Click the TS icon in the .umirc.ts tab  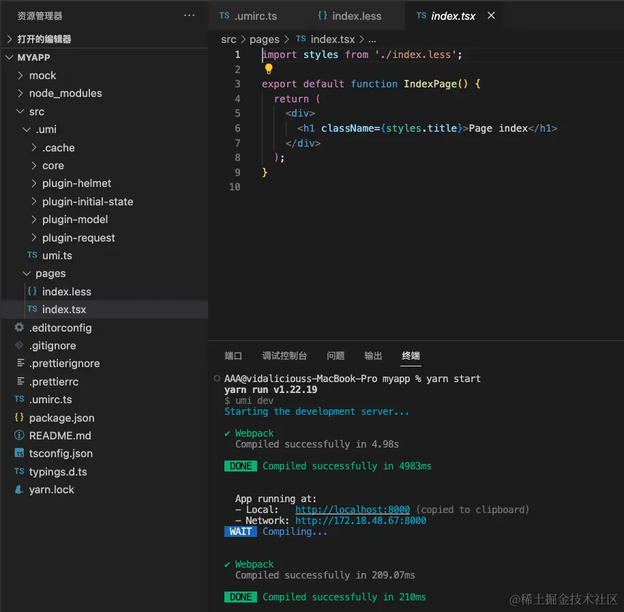coord(224,16)
